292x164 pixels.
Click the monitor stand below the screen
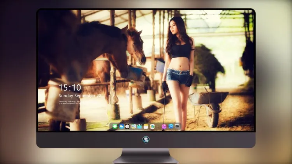(x=146, y=156)
